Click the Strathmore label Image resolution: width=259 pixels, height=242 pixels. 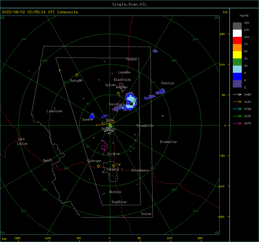[140, 170]
